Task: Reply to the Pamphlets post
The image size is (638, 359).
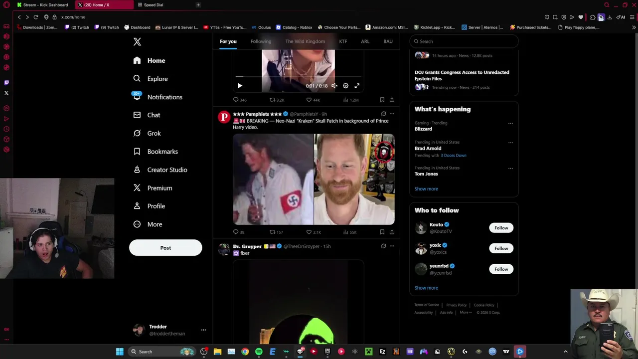Action: (x=239, y=232)
